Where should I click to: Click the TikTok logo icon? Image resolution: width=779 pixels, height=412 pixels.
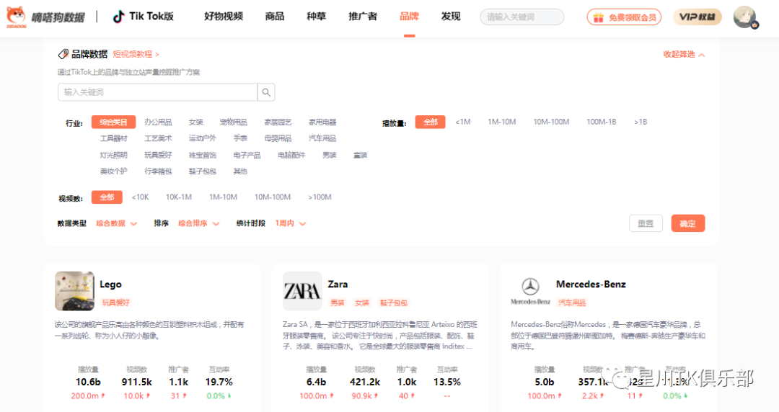click(118, 17)
